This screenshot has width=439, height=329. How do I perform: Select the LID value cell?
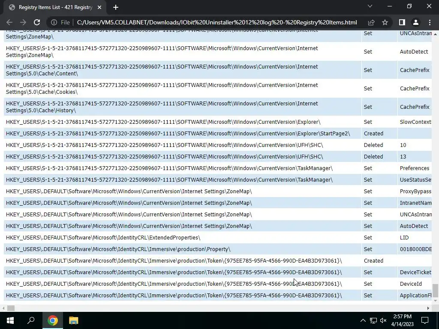404,237
